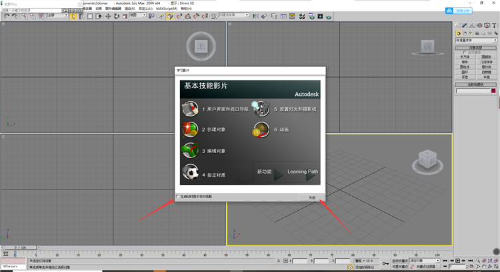Choose the Select and Rotate tool
This screenshot has height=272, width=500.
coord(117,16)
